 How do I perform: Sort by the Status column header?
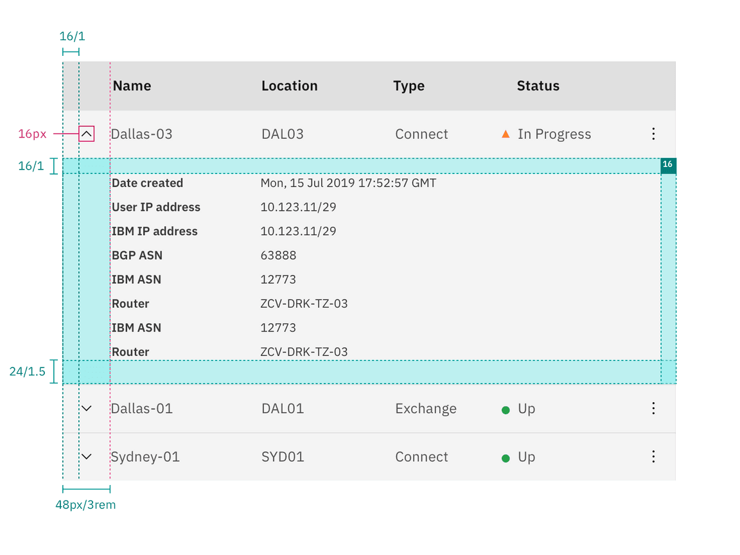538,86
